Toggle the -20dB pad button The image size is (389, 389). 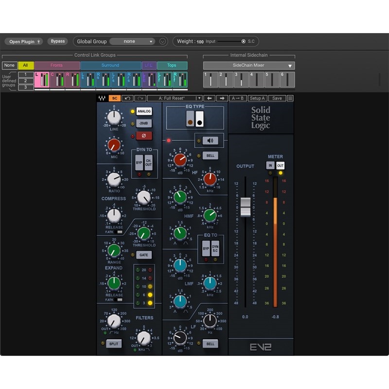[x=144, y=124]
